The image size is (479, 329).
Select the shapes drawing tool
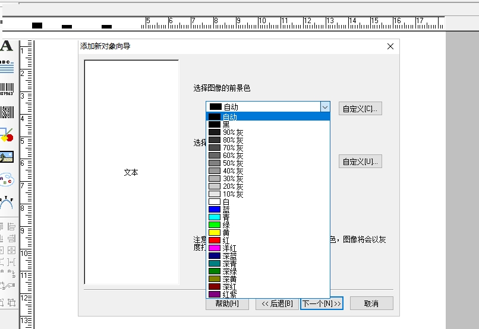click(x=7, y=135)
